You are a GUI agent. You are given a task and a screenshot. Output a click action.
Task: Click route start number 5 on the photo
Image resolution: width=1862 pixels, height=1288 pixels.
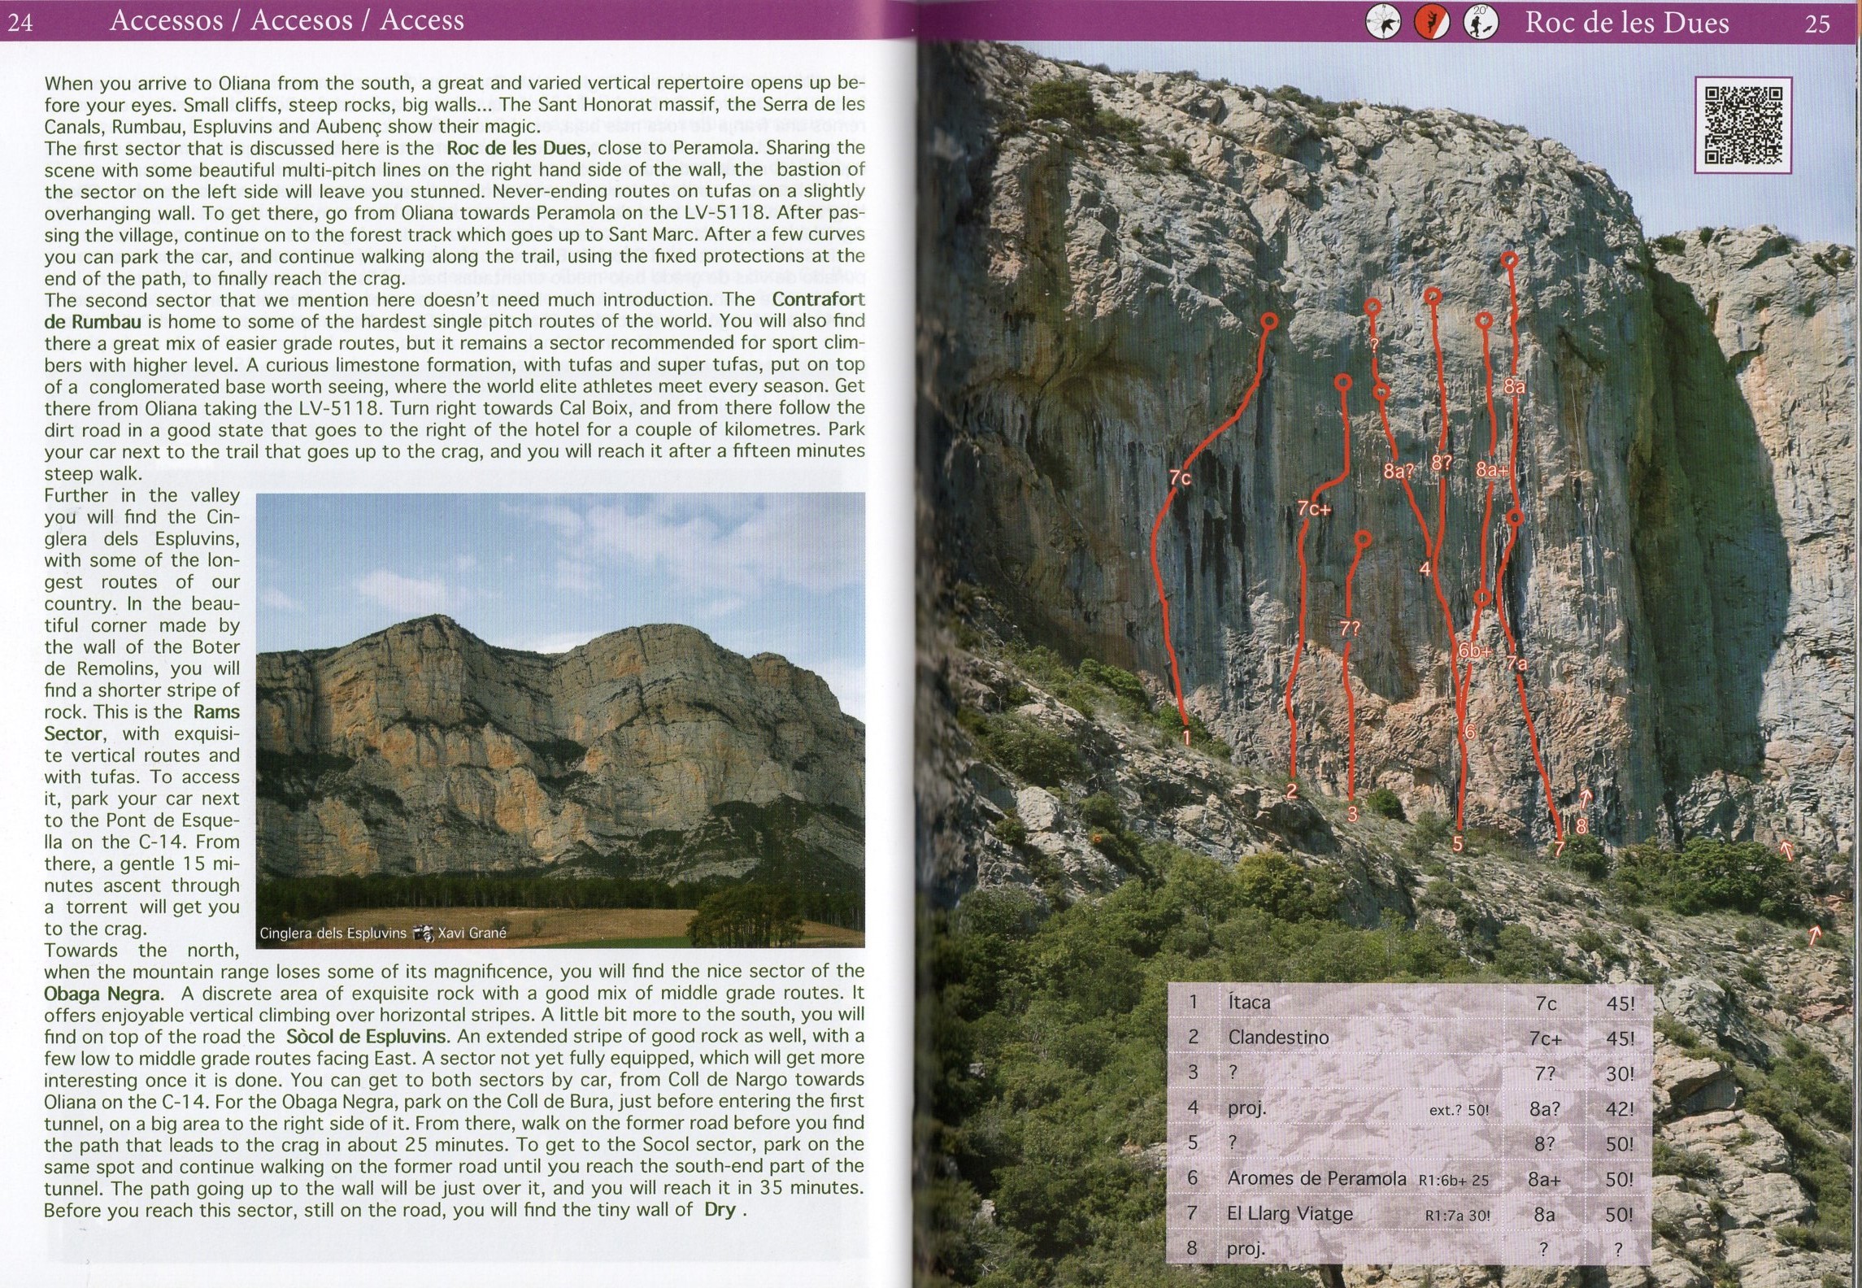1458,844
